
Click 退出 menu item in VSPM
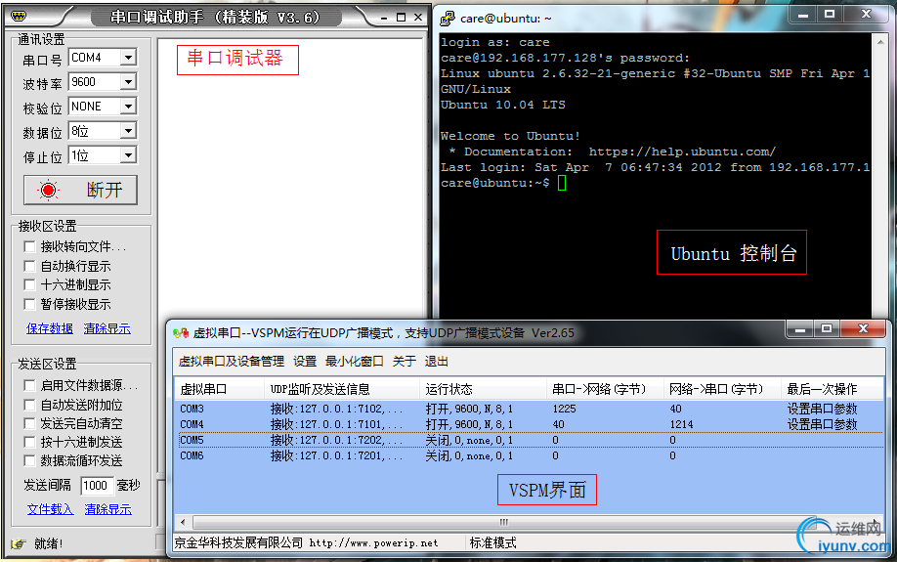coord(437,362)
